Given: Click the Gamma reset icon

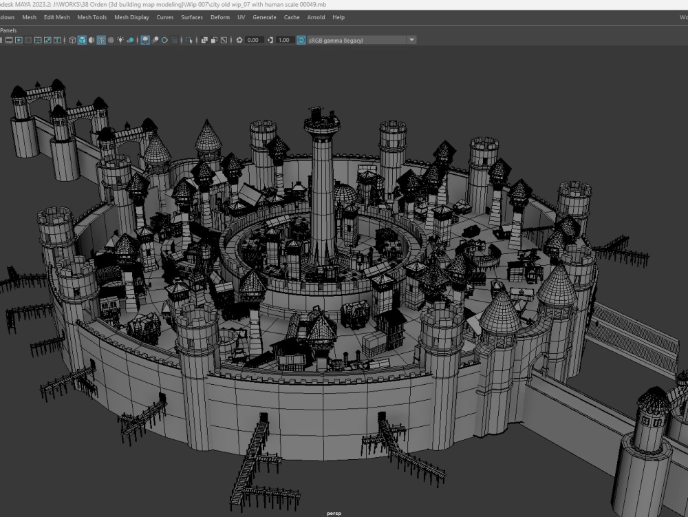Looking at the screenshot, I should tap(270, 40).
